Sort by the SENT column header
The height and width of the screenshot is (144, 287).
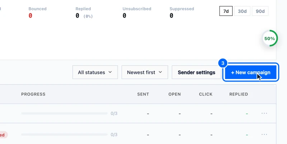click(x=143, y=94)
